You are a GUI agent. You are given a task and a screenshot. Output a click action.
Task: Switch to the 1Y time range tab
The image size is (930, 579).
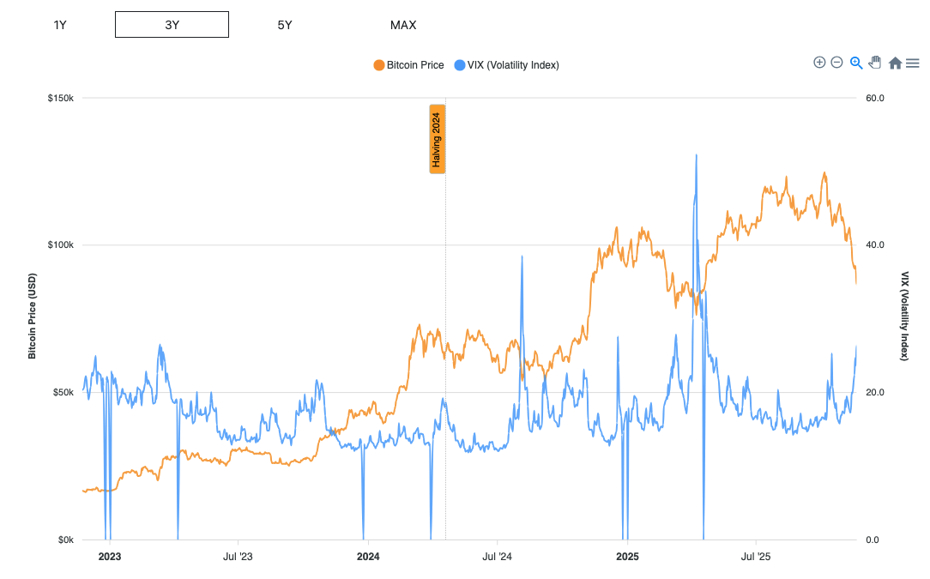59,25
